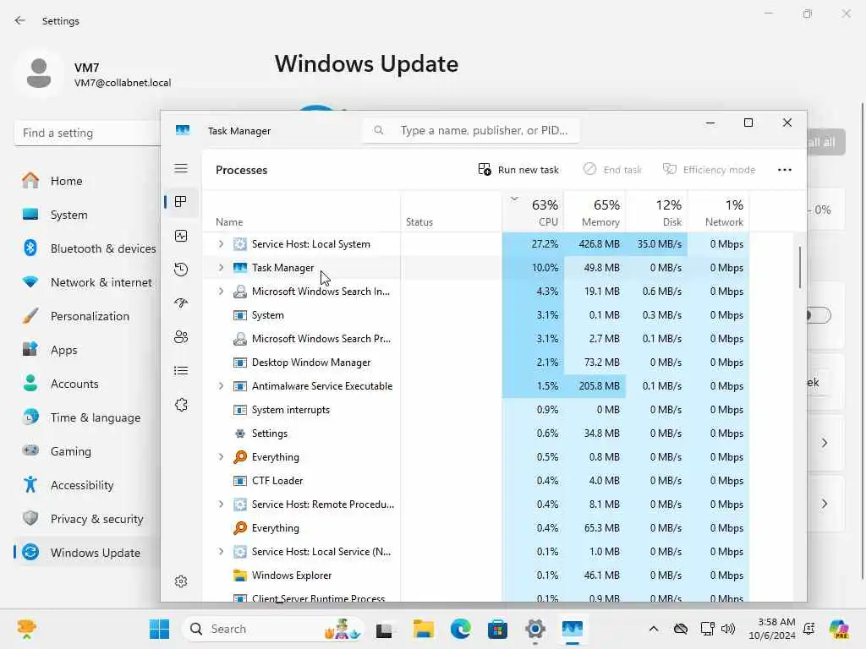This screenshot has height=649, width=866.
Task: Open Bluetooth & devices settings
Action: [88, 248]
